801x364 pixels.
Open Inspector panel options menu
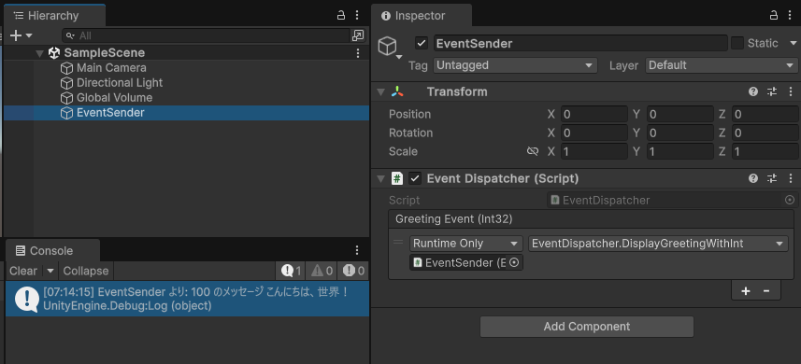click(x=791, y=15)
